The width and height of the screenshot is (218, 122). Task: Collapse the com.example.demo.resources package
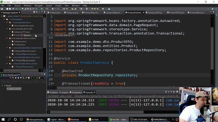pyautogui.click(x=7, y=57)
